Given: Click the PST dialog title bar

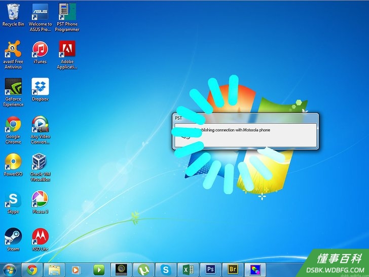Looking at the screenshot, I should coord(245,118).
